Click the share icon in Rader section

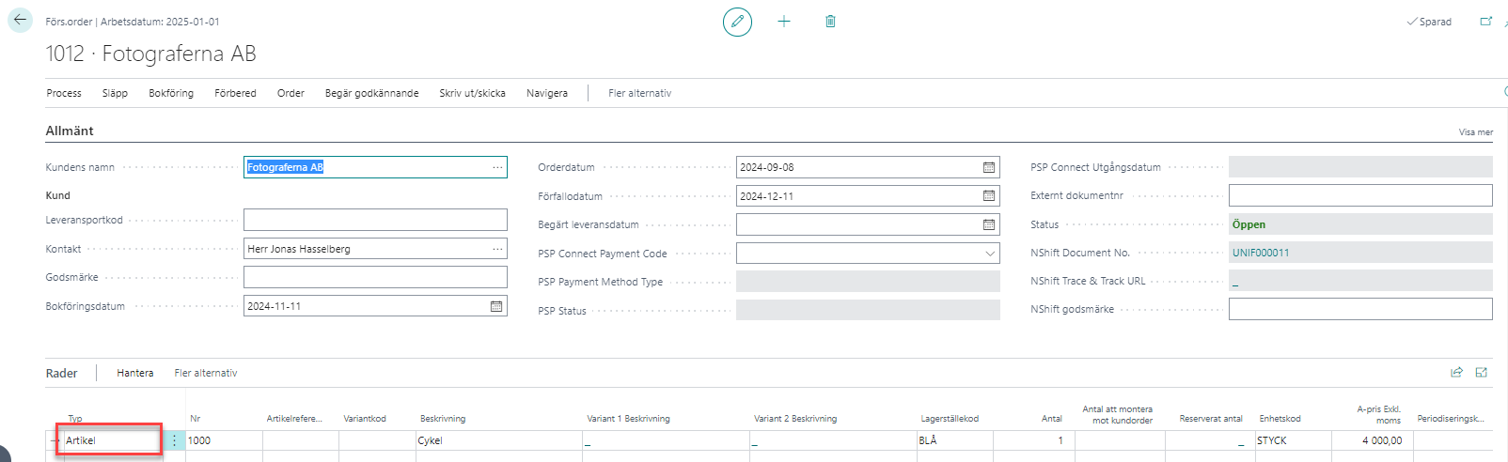click(x=1456, y=373)
